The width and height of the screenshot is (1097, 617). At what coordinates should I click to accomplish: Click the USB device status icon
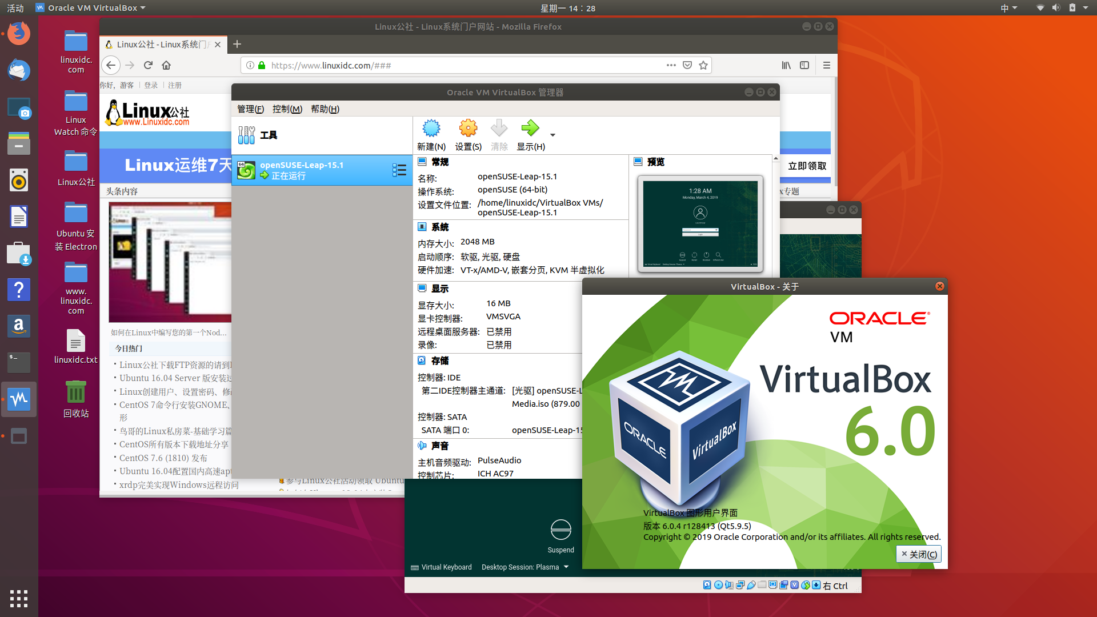pos(751,585)
